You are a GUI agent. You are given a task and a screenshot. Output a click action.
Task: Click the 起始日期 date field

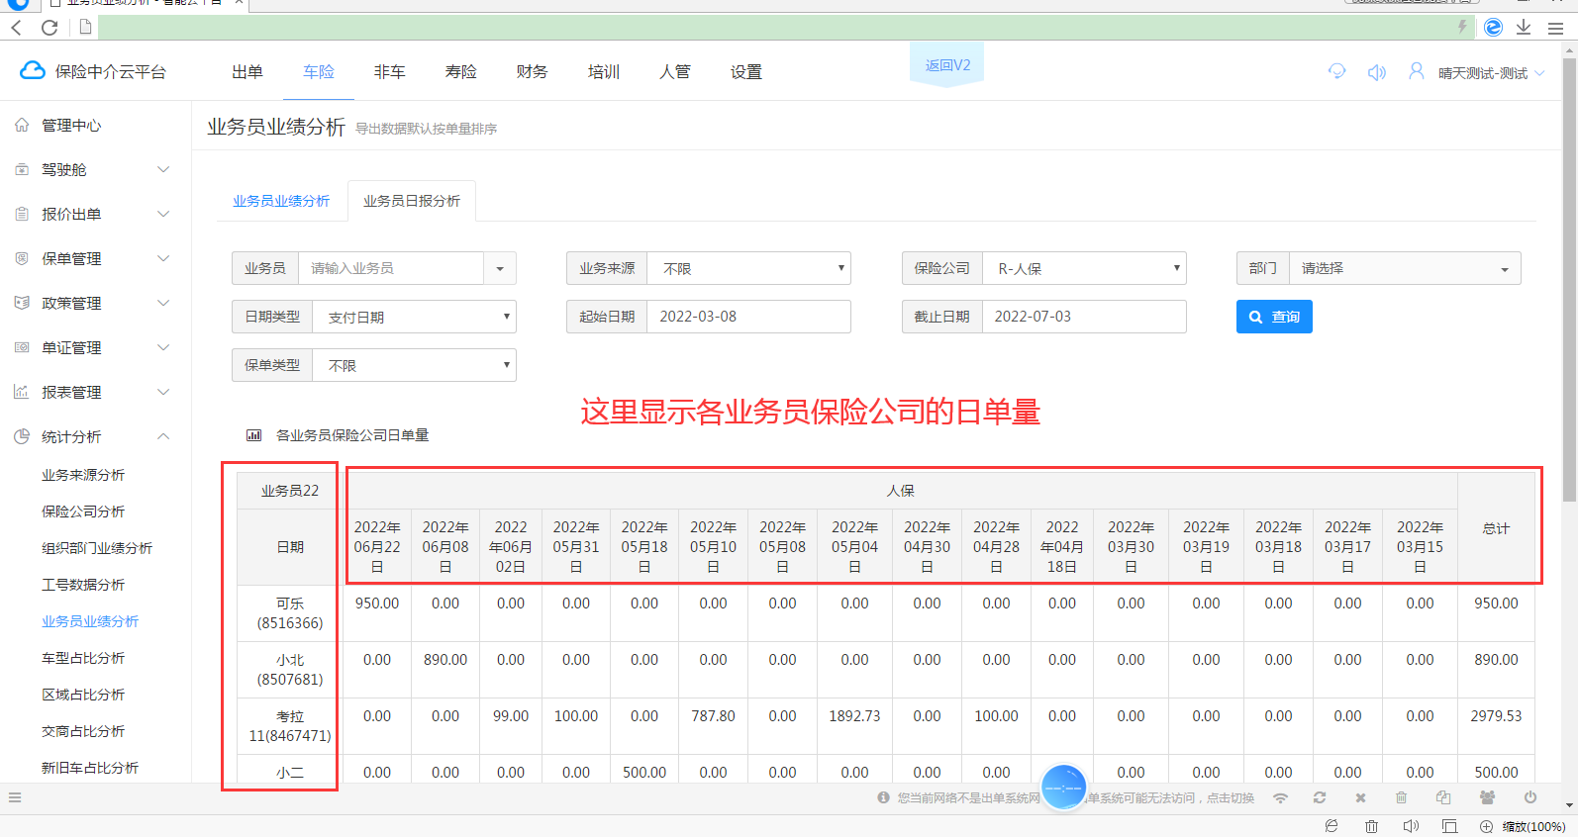point(748,317)
